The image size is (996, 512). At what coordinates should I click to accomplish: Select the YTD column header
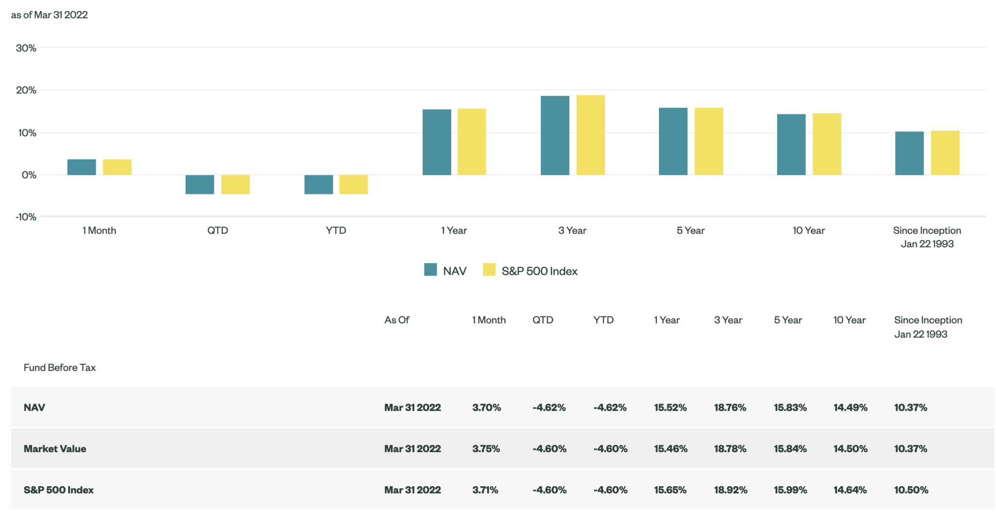click(604, 320)
